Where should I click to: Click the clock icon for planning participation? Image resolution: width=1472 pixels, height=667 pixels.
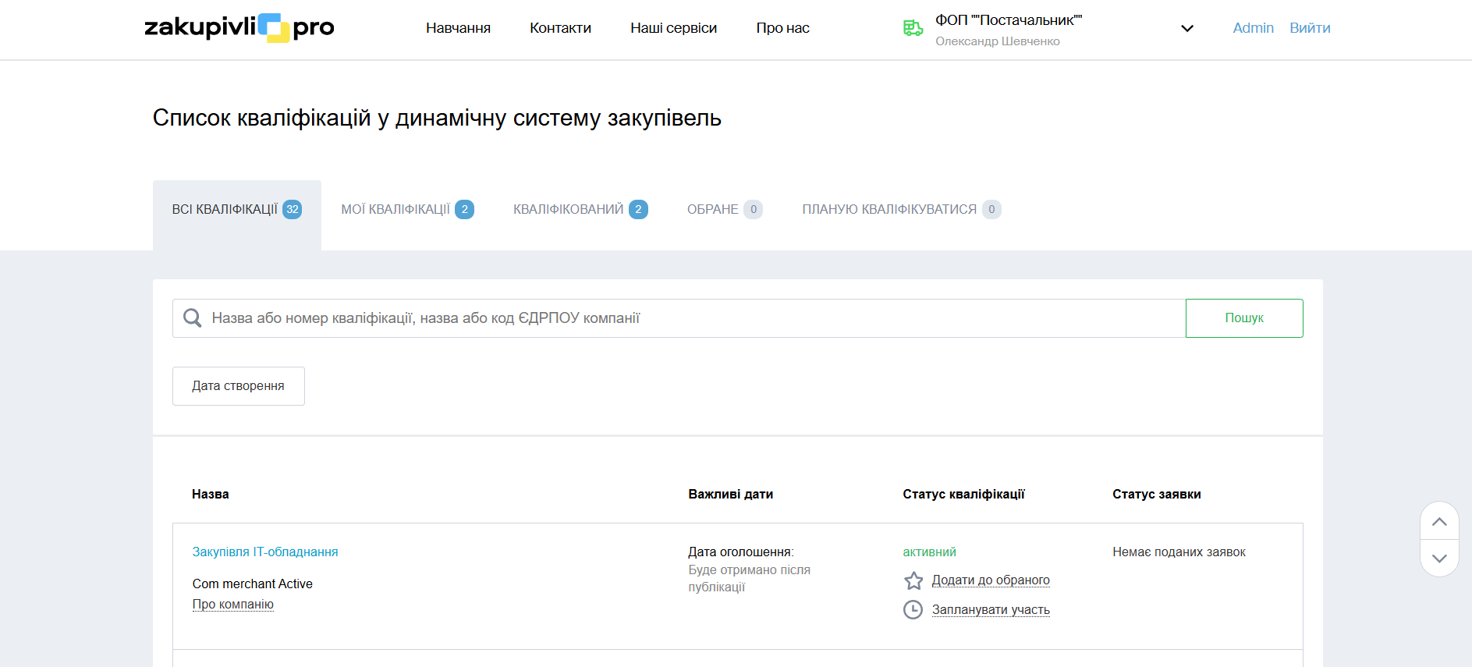tap(913, 609)
